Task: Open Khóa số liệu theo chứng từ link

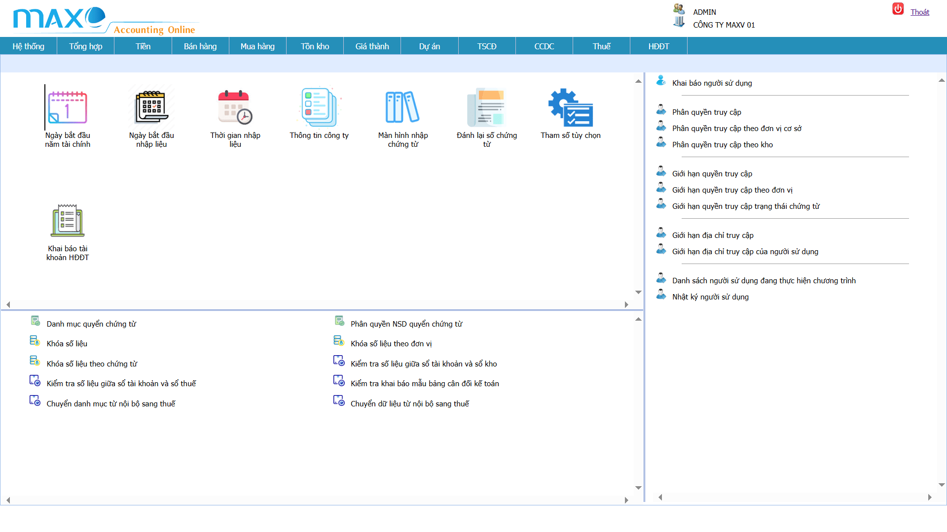Action: pos(92,364)
